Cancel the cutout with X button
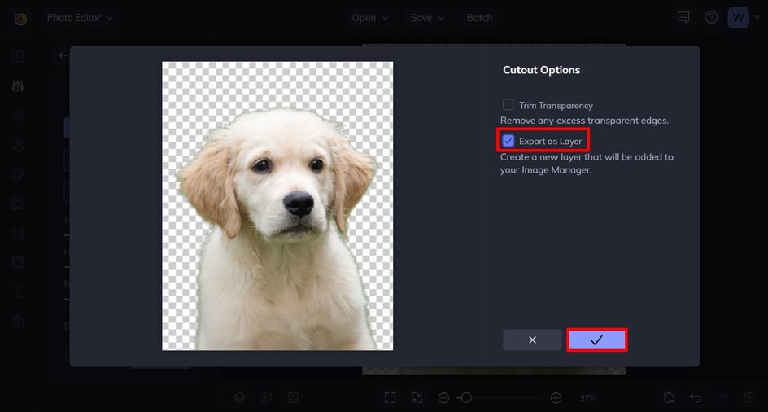This screenshot has height=412, width=768. (x=532, y=340)
